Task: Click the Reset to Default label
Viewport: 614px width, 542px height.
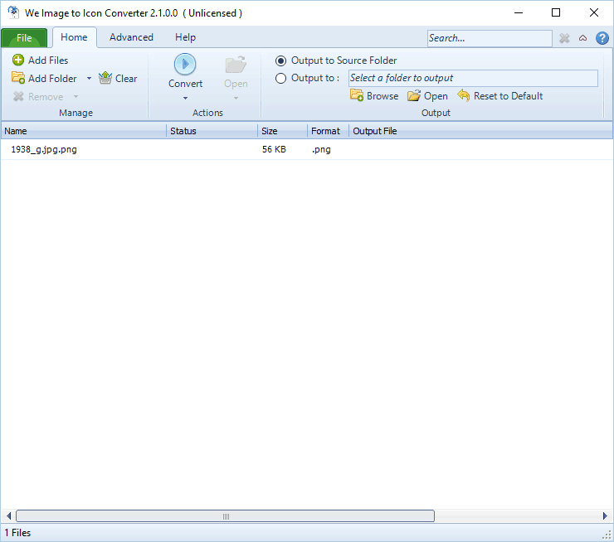Action: 508,96
